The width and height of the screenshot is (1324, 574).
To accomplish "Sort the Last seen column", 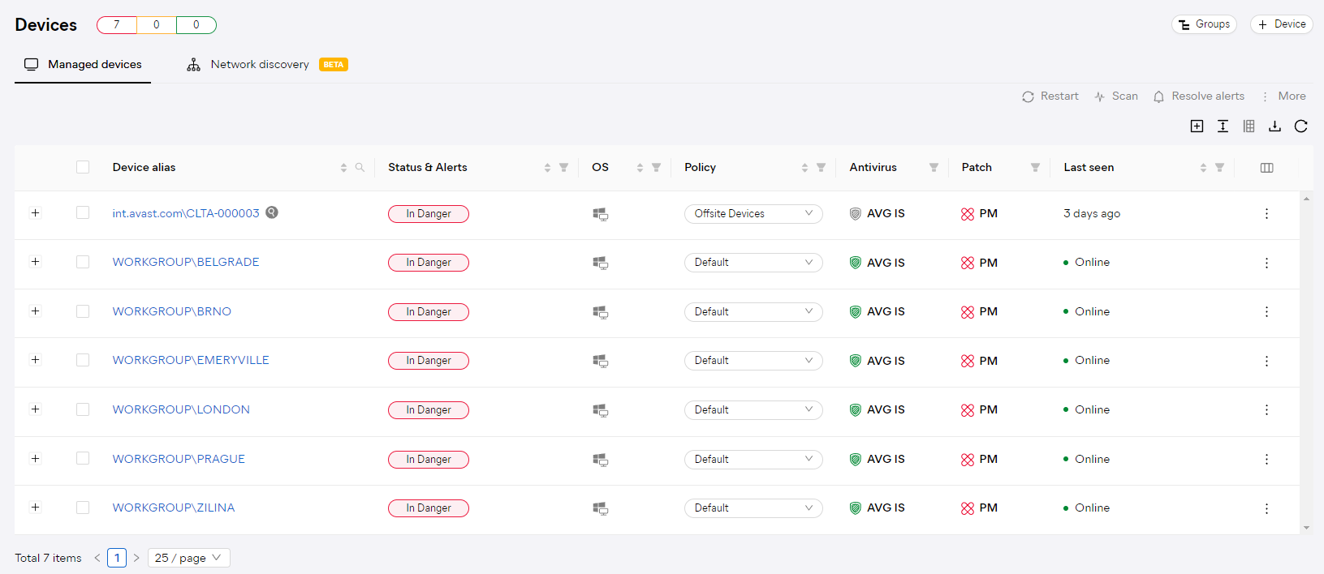I will (1203, 168).
